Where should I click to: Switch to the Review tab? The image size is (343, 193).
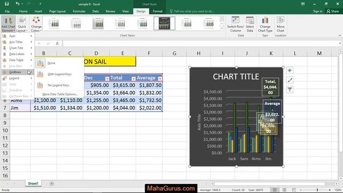pos(110,11)
